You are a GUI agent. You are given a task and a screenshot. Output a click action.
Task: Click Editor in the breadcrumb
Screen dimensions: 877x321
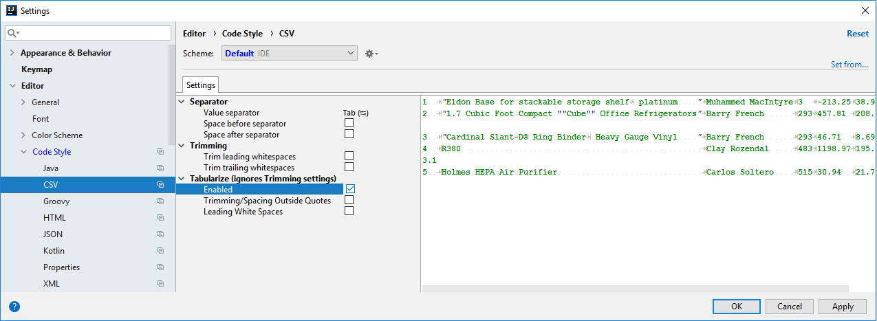tap(195, 34)
